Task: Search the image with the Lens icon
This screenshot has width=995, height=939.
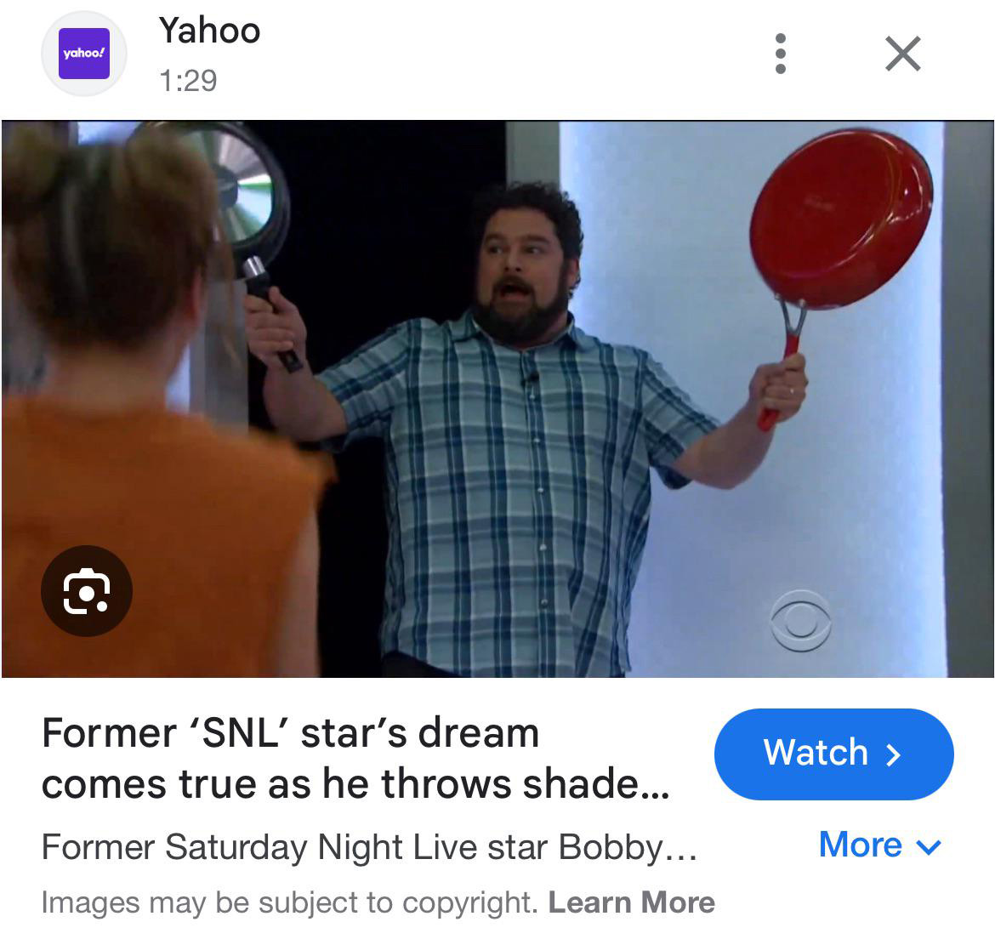Action: tap(86, 590)
